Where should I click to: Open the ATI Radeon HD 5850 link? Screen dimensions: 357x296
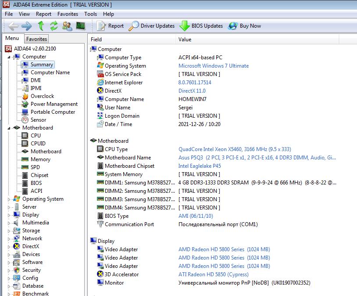click(x=213, y=274)
